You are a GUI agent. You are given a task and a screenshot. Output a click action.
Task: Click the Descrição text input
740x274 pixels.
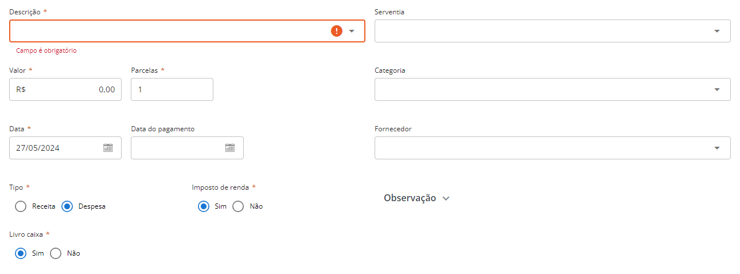click(x=170, y=31)
